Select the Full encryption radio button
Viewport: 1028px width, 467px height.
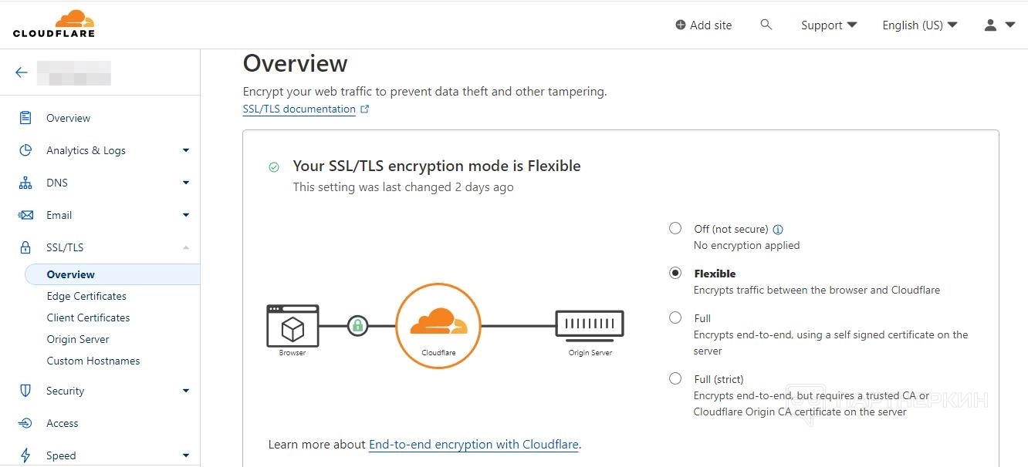pyautogui.click(x=675, y=317)
